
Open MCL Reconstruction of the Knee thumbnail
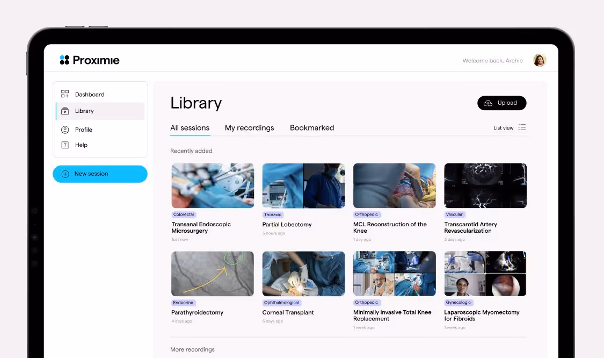[x=395, y=185]
